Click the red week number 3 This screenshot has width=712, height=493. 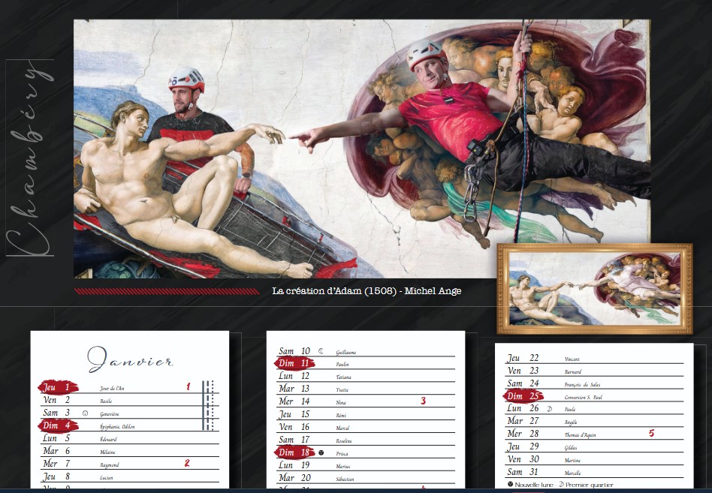coord(423,401)
